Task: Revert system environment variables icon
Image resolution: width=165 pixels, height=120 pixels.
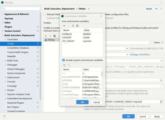Action: pos(69,65)
